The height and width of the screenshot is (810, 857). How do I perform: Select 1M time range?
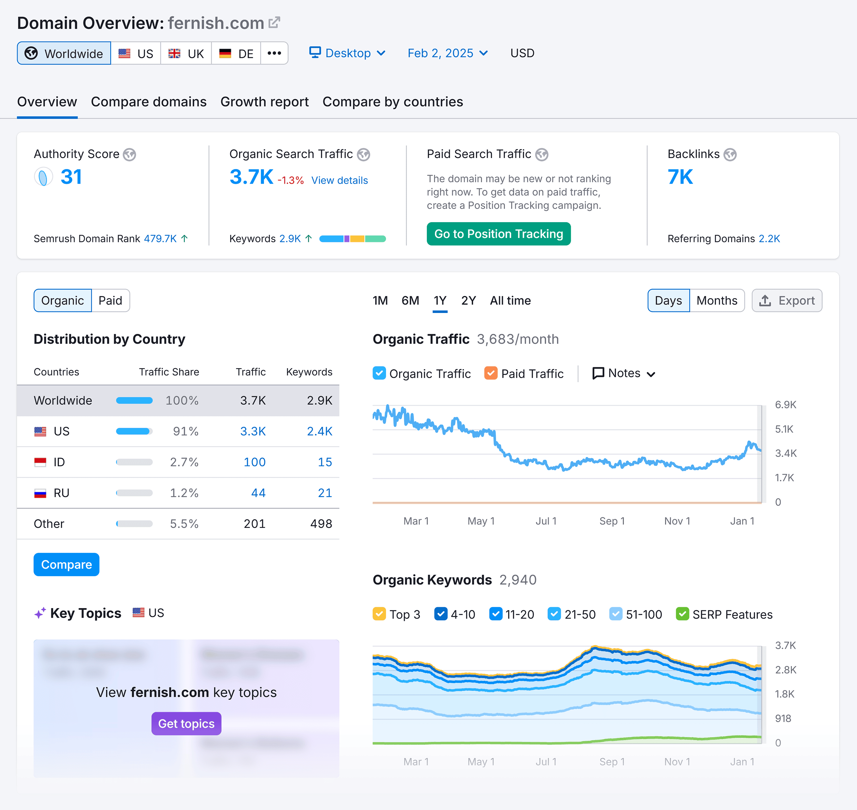point(381,301)
